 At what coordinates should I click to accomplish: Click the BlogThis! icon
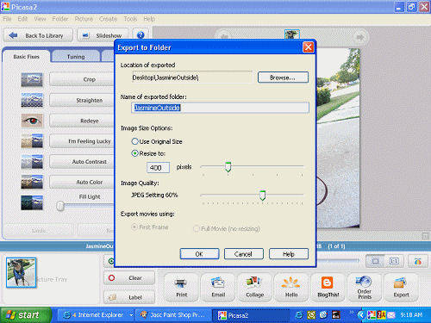coord(328,283)
